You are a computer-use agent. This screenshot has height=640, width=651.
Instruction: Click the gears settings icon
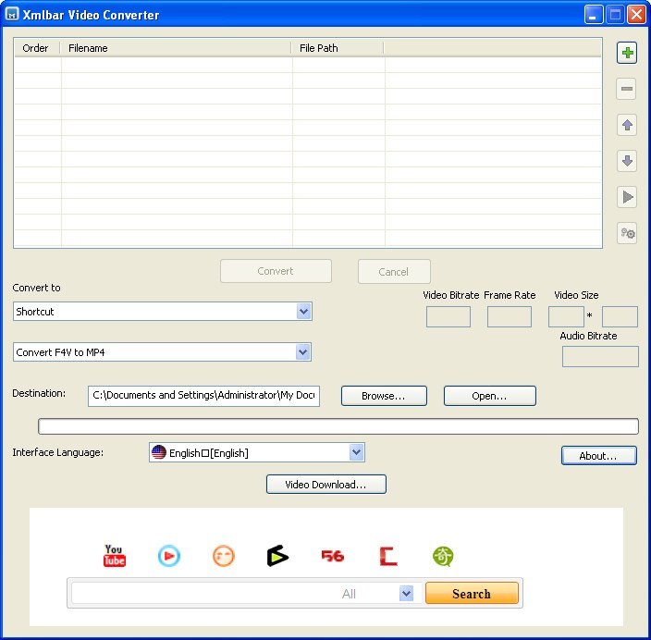[x=627, y=233]
